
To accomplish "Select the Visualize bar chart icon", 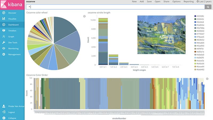I will tap(4, 19).
